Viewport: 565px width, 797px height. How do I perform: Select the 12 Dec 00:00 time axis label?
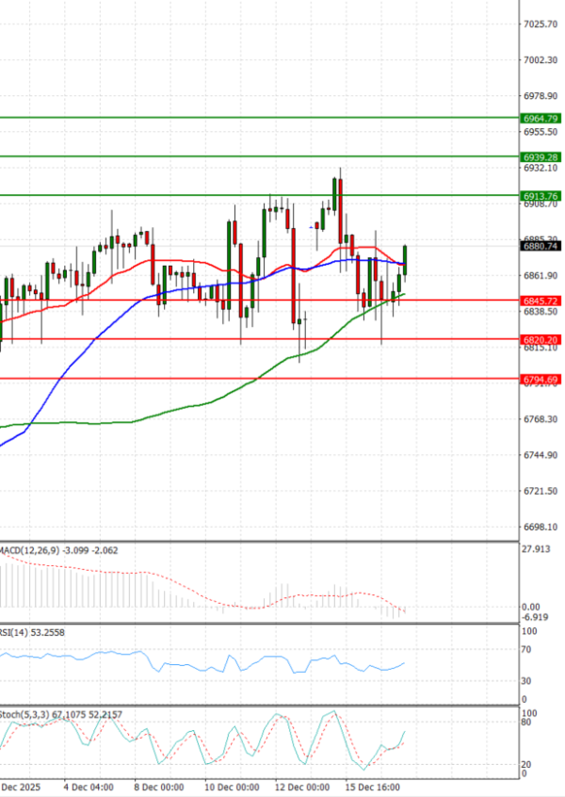tap(303, 785)
